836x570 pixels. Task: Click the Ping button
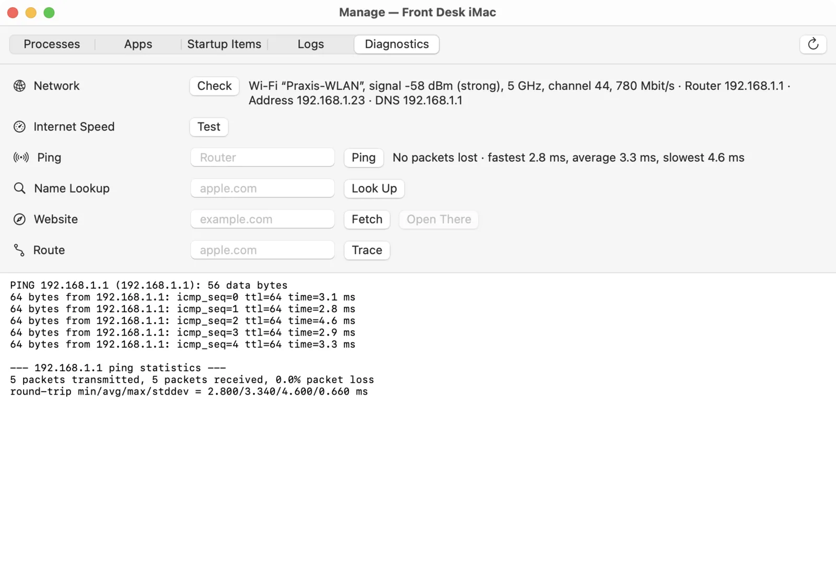click(364, 158)
